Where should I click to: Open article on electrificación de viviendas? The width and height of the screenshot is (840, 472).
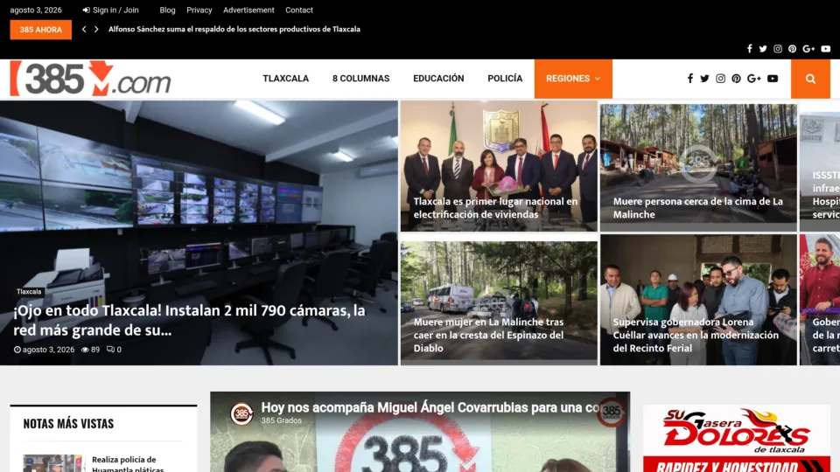coord(495,208)
